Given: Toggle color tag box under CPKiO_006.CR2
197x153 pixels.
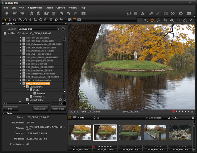Looking at the screenshot, I should point(169,147).
